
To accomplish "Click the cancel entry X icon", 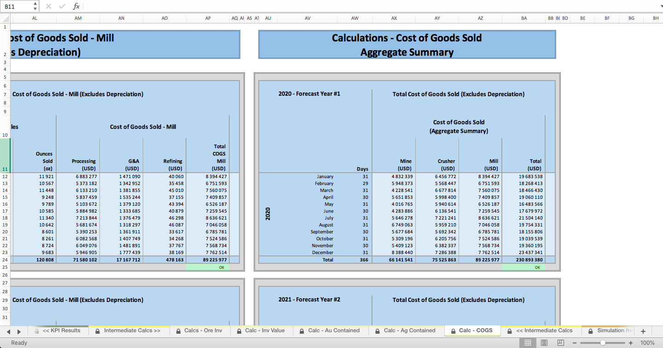I will click(x=49, y=6).
